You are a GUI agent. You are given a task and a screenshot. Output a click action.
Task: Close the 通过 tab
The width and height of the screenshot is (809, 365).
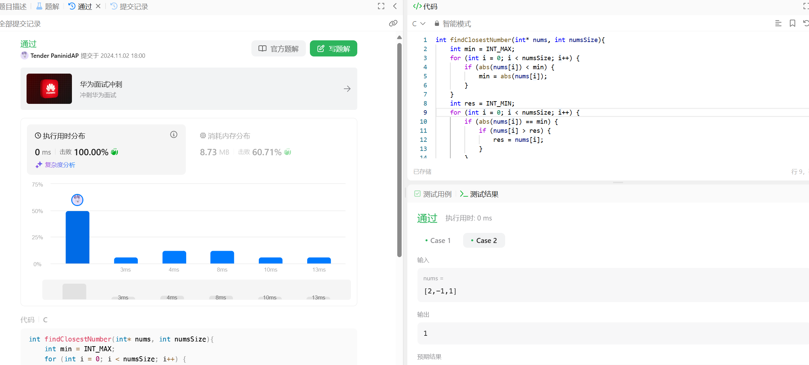pyautogui.click(x=98, y=6)
